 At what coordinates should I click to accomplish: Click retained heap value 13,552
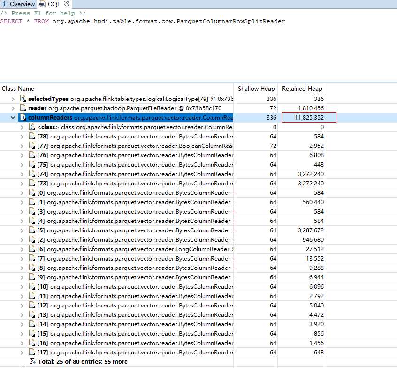tap(315, 259)
